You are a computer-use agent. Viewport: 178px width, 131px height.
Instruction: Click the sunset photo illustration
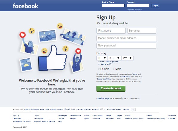tap(26, 65)
